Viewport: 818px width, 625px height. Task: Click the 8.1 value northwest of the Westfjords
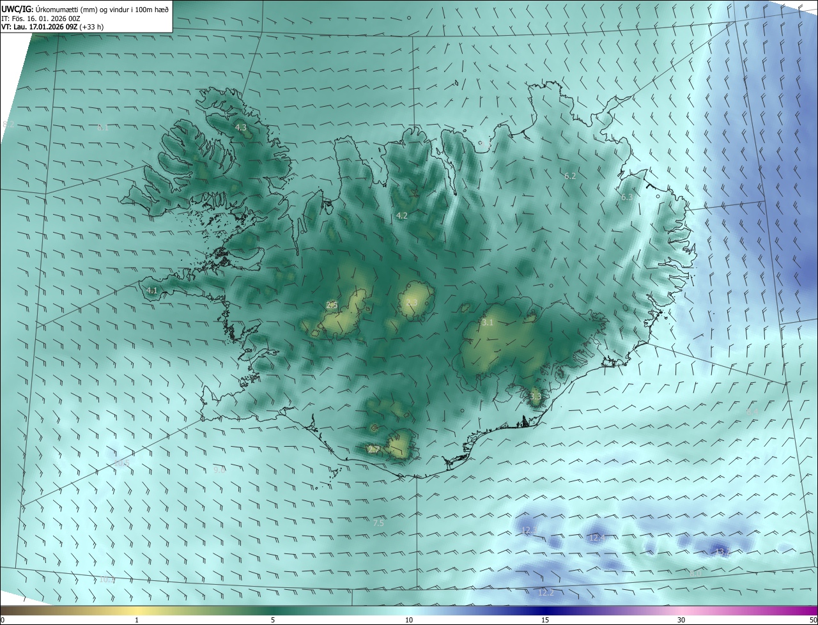click(x=103, y=127)
